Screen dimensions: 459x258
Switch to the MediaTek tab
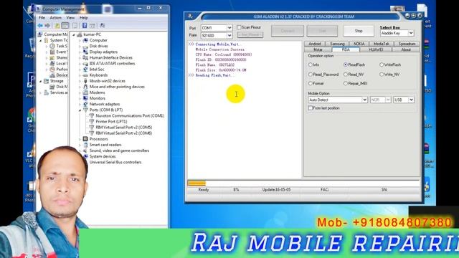point(381,44)
